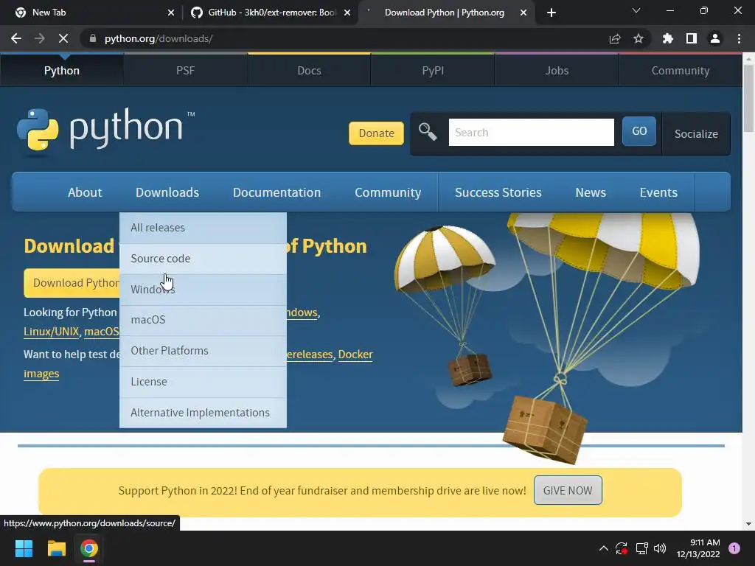
Task: Share this page icon in address bar
Action: tap(615, 38)
